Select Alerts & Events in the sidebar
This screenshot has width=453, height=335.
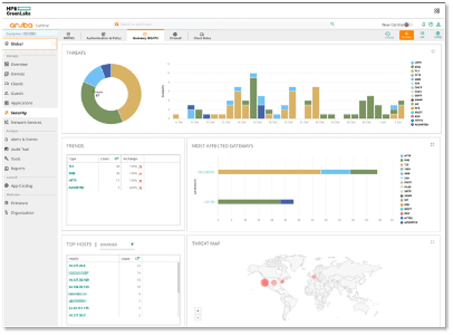tap(24, 139)
